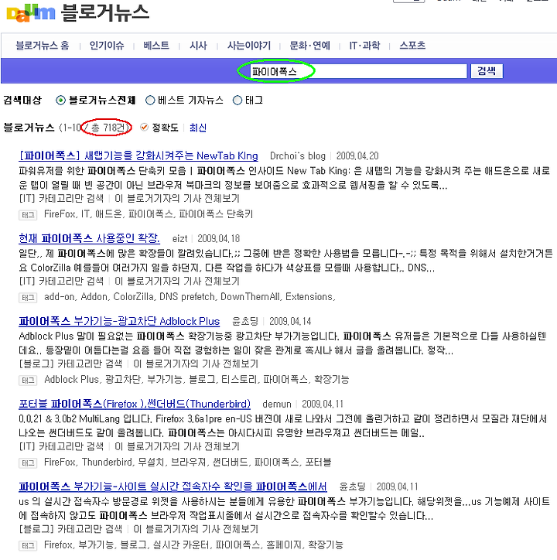Click the 애드온 tag

tap(108, 214)
